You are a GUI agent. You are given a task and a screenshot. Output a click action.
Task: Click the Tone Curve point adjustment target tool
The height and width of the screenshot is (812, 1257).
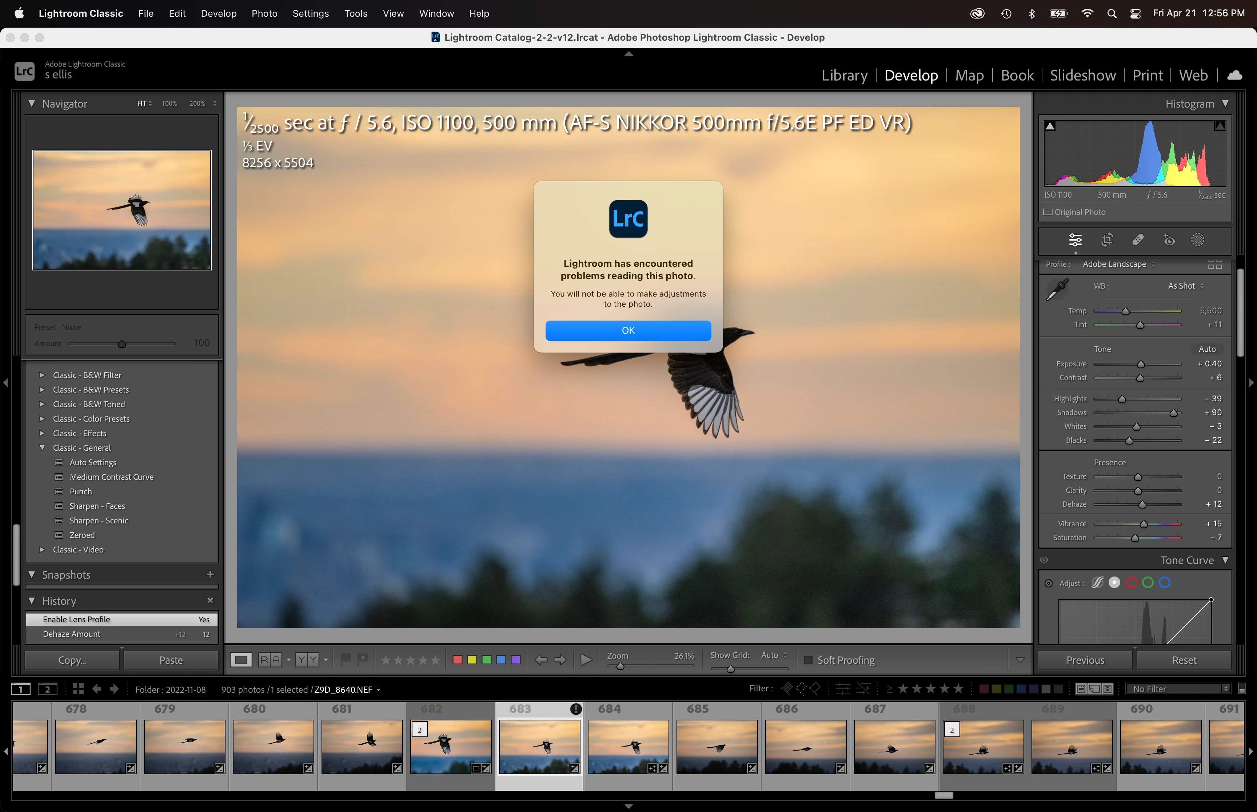point(1049,583)
